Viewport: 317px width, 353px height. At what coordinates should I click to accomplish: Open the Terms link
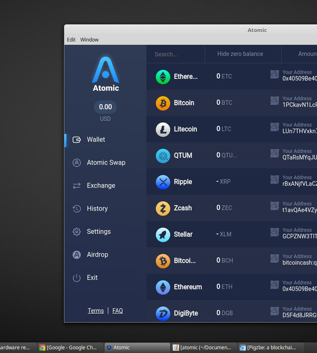coord(96,311)
